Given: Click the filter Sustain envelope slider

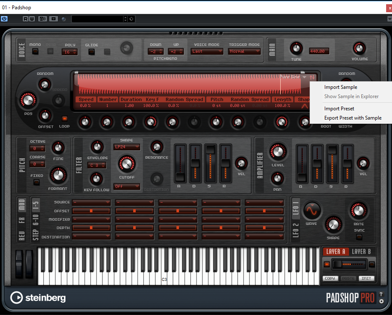Looking at the screenshot, I should 210,164.
